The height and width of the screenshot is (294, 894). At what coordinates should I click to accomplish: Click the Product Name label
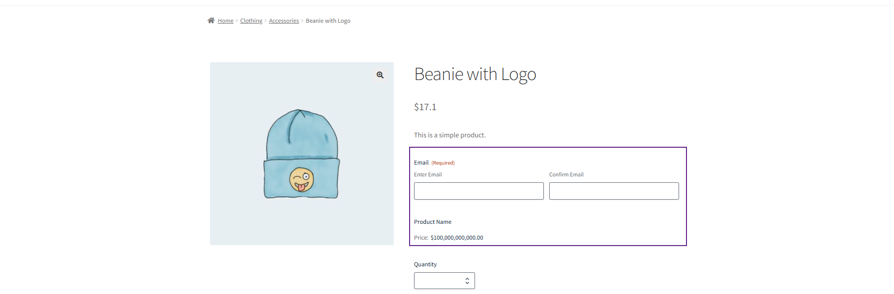(432, 222)
